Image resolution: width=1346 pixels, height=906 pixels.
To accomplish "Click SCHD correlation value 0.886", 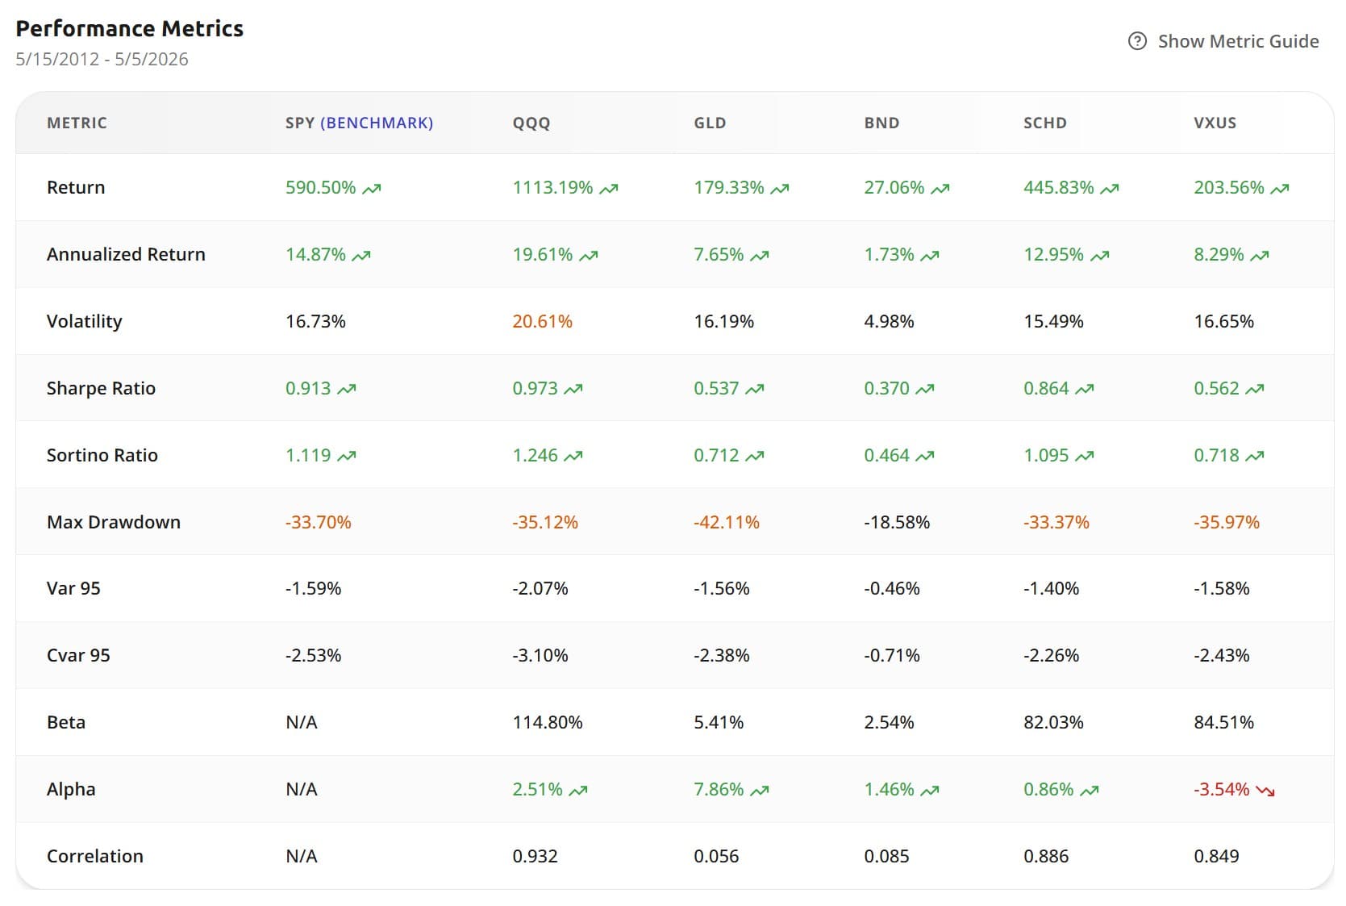I will pos(1046,856).
